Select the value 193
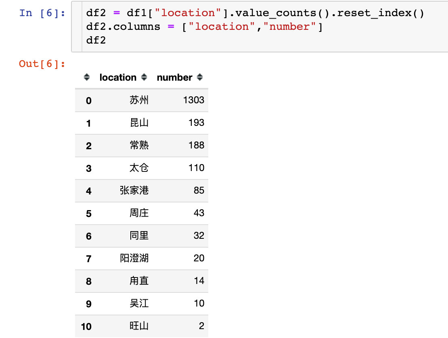This screenshot has height=338, width=448. [x=196, y=123]
